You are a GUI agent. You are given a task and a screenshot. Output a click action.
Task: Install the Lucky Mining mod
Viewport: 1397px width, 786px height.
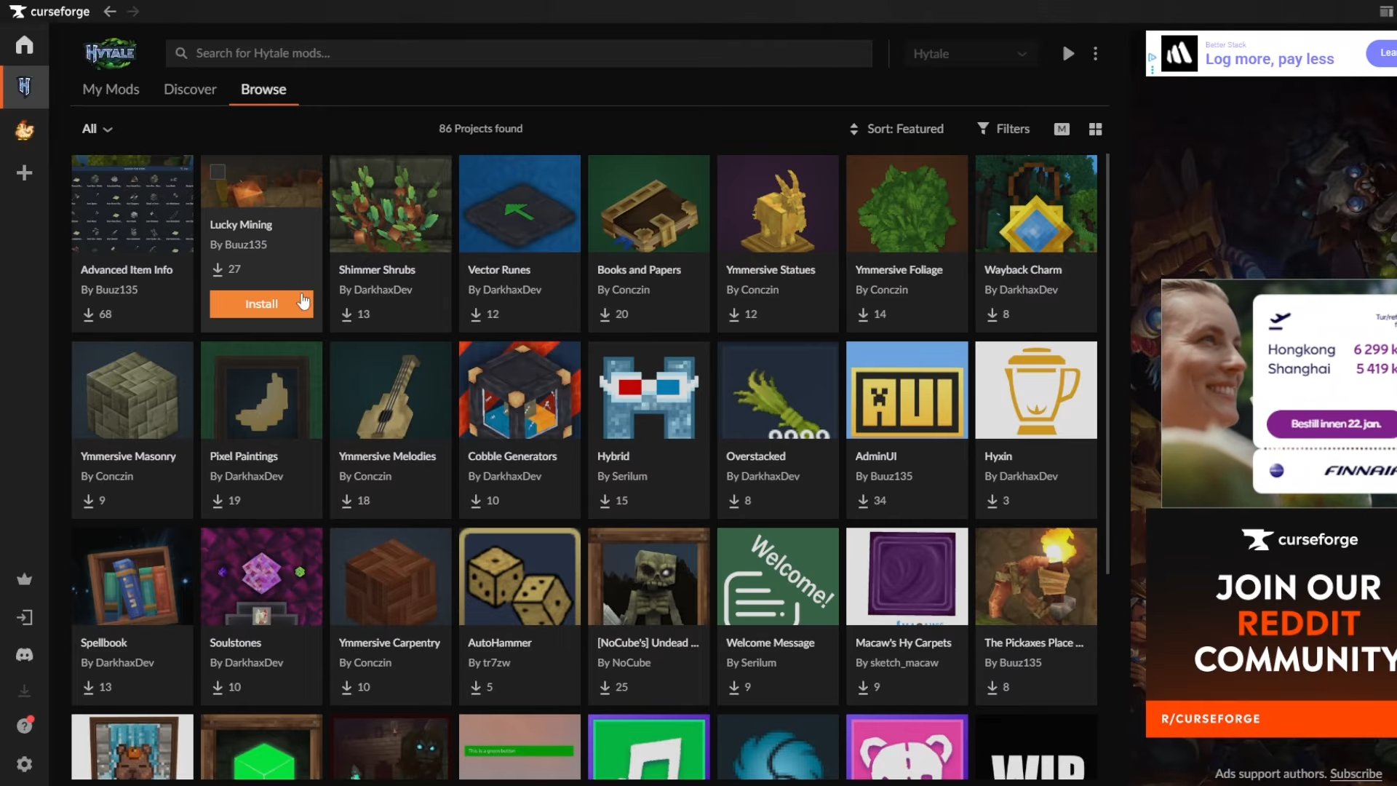(261, 304)
